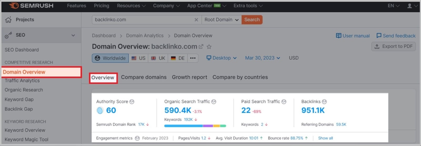Collapse the SEO sidebar section
Viewport: 421px width, 146px height.
[73, 35]
